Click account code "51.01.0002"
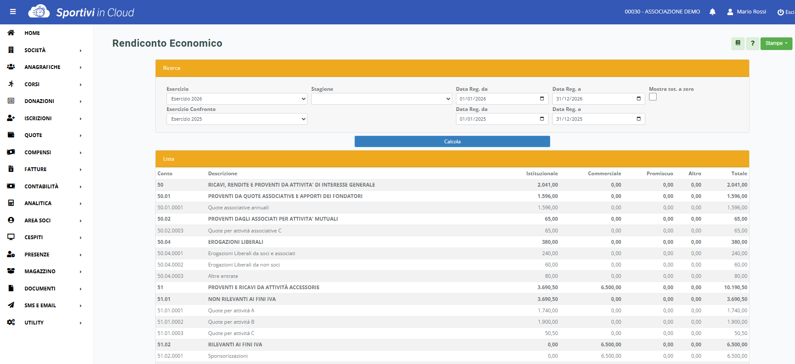 coord(170,322)
